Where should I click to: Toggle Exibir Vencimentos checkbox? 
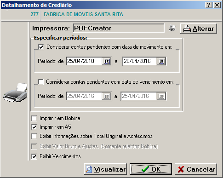pyautogui.click(x=34, y=156)
